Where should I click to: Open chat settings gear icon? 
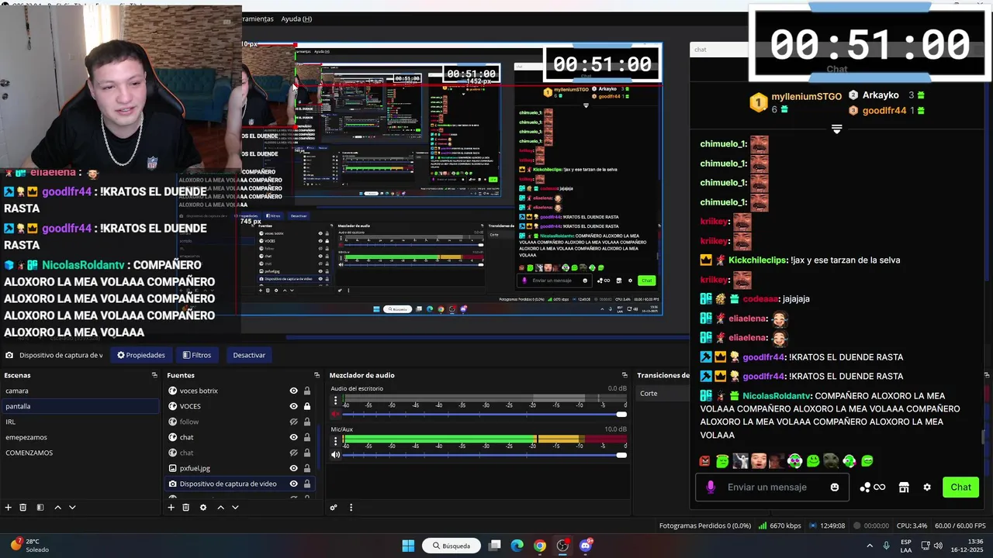point(927,487)
